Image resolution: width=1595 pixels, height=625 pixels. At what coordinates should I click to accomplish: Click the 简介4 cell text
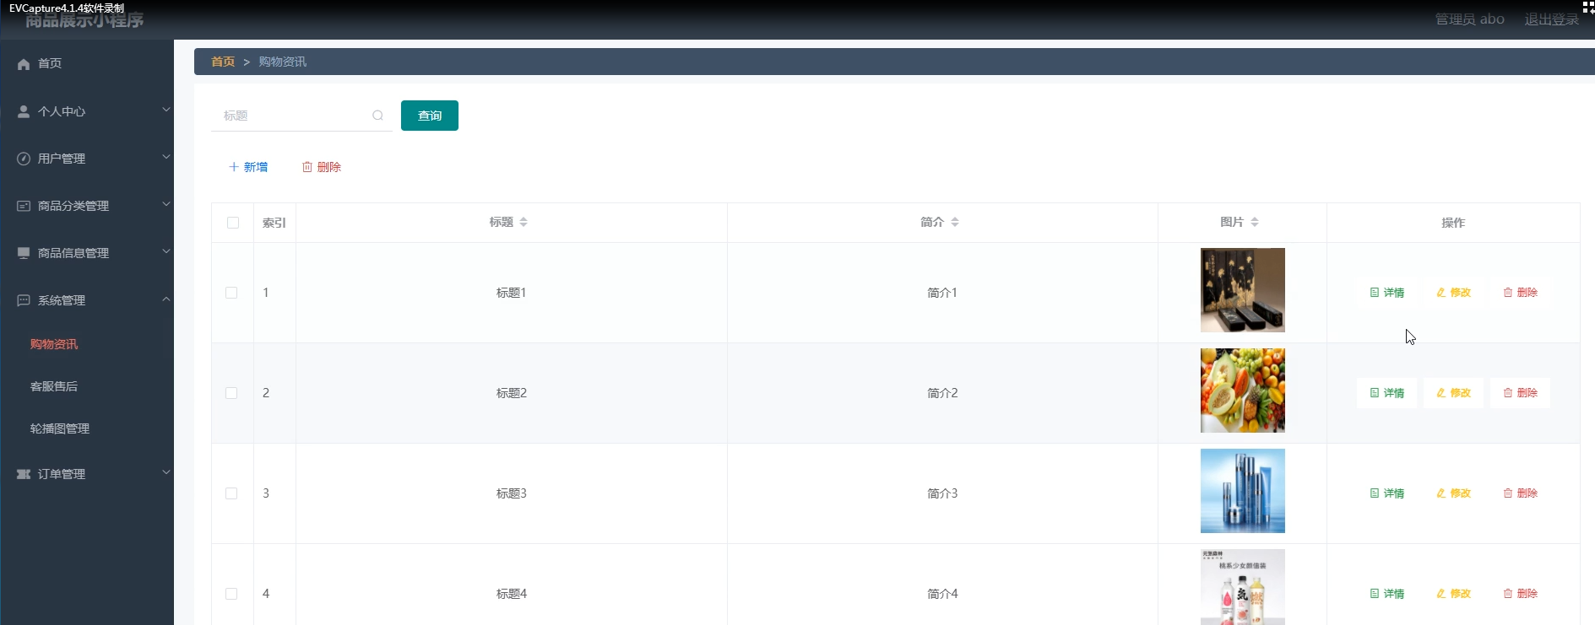(x=942, y=594)
